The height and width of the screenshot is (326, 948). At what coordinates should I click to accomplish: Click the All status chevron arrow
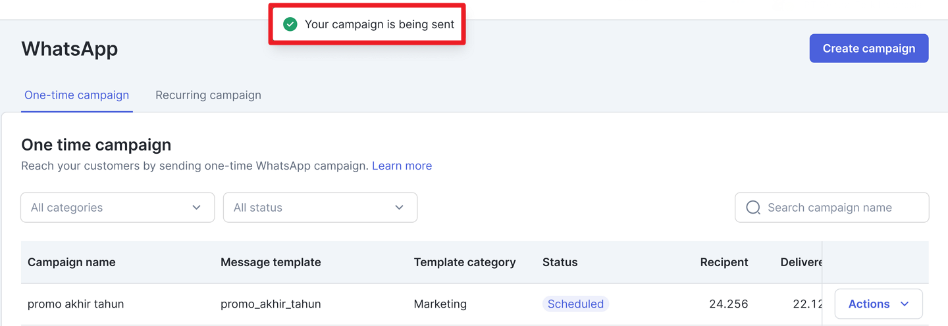click(x=399, y=208)
